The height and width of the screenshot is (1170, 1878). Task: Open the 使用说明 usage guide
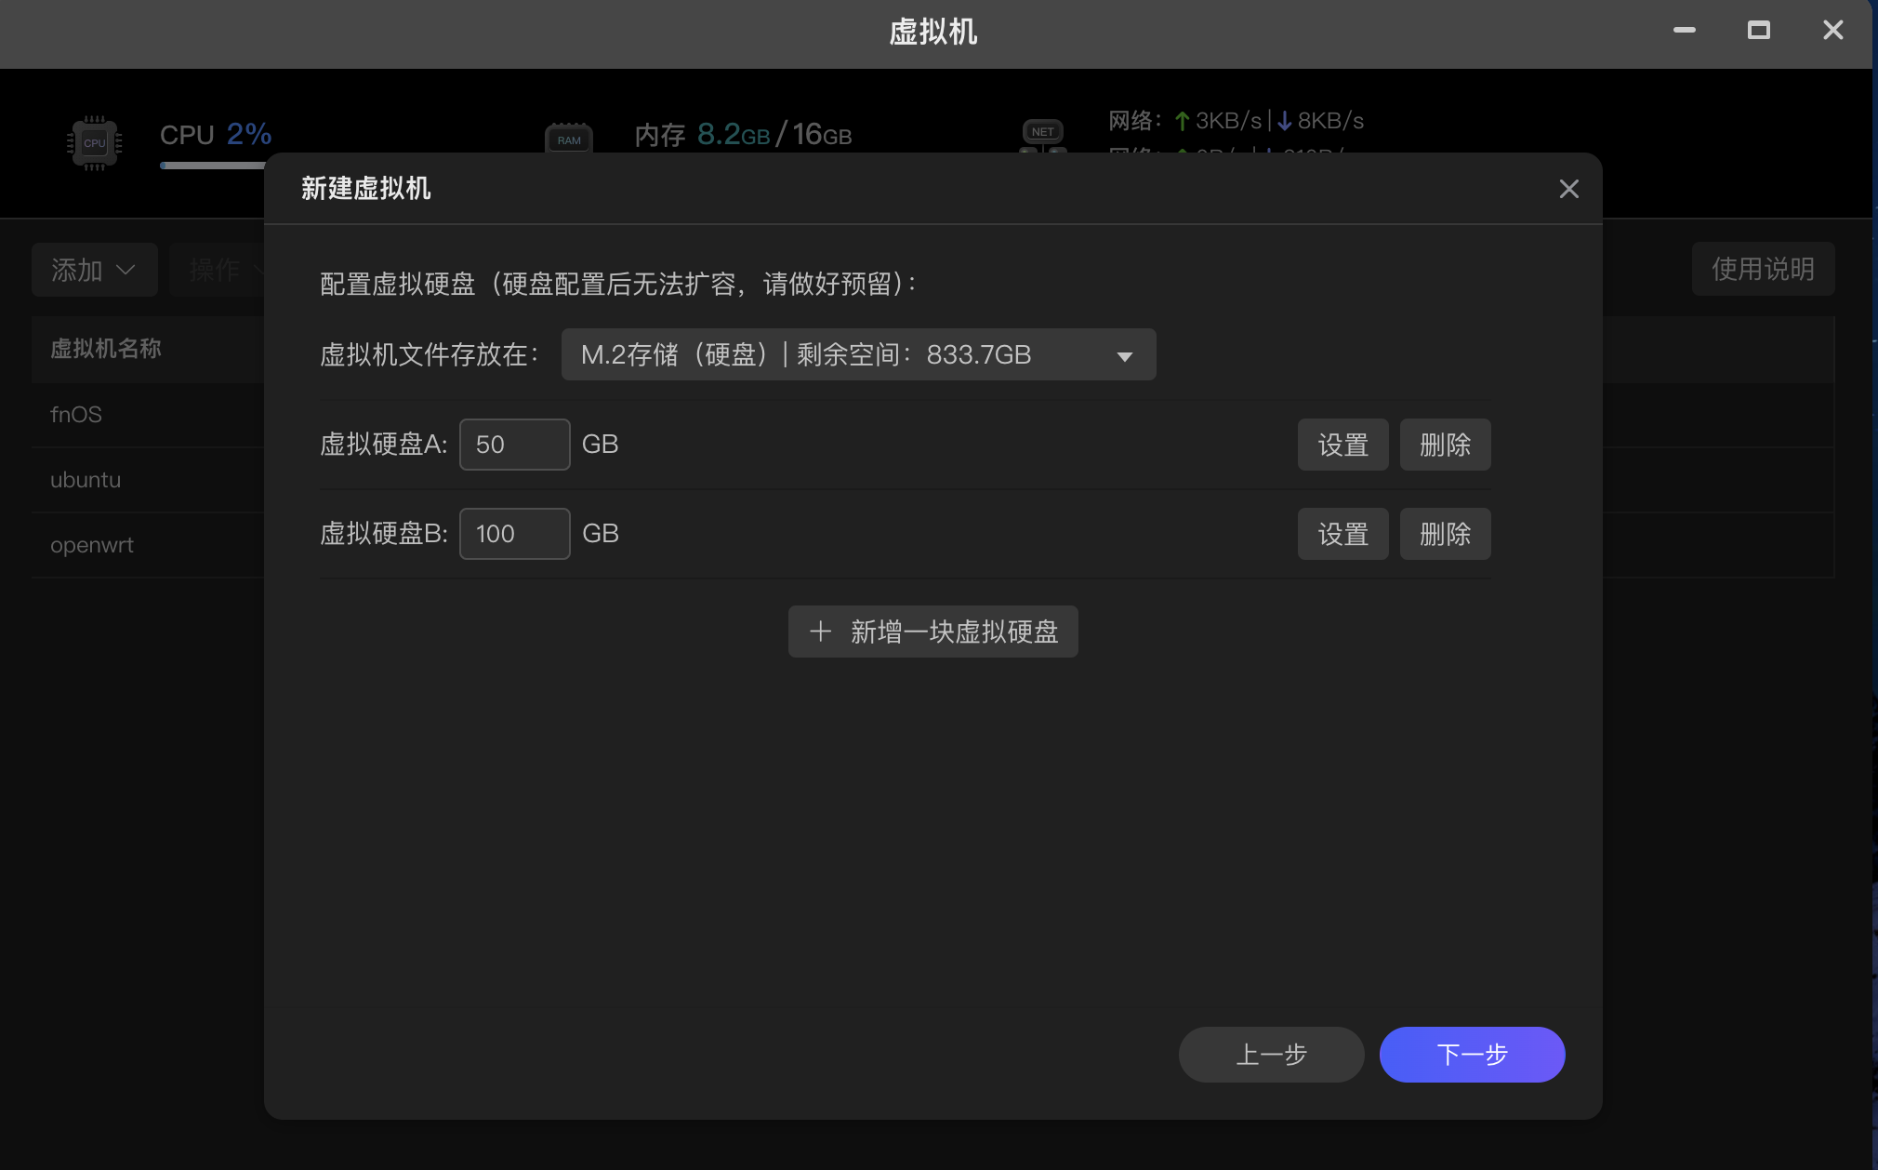[x=1762, y=269]
